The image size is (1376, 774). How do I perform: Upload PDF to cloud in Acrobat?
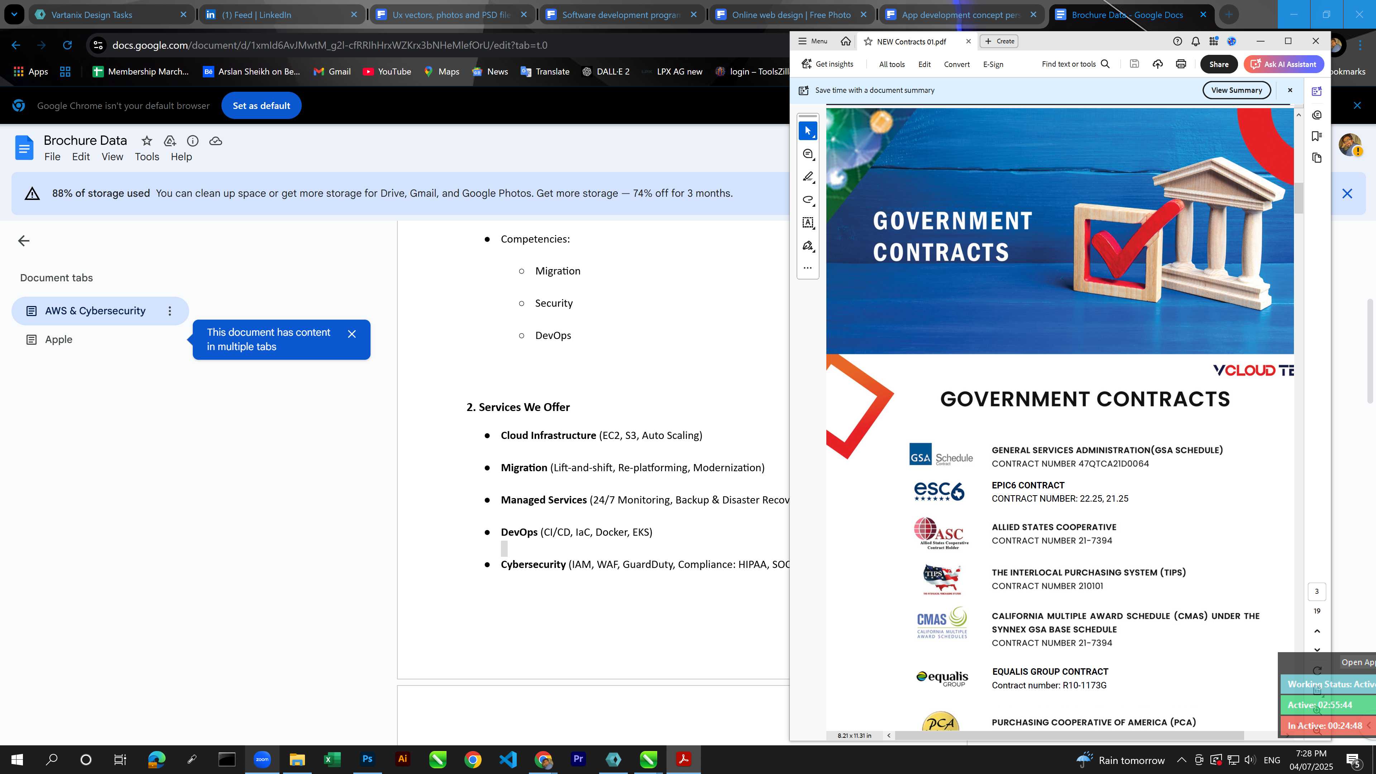tap(1157, 64)
